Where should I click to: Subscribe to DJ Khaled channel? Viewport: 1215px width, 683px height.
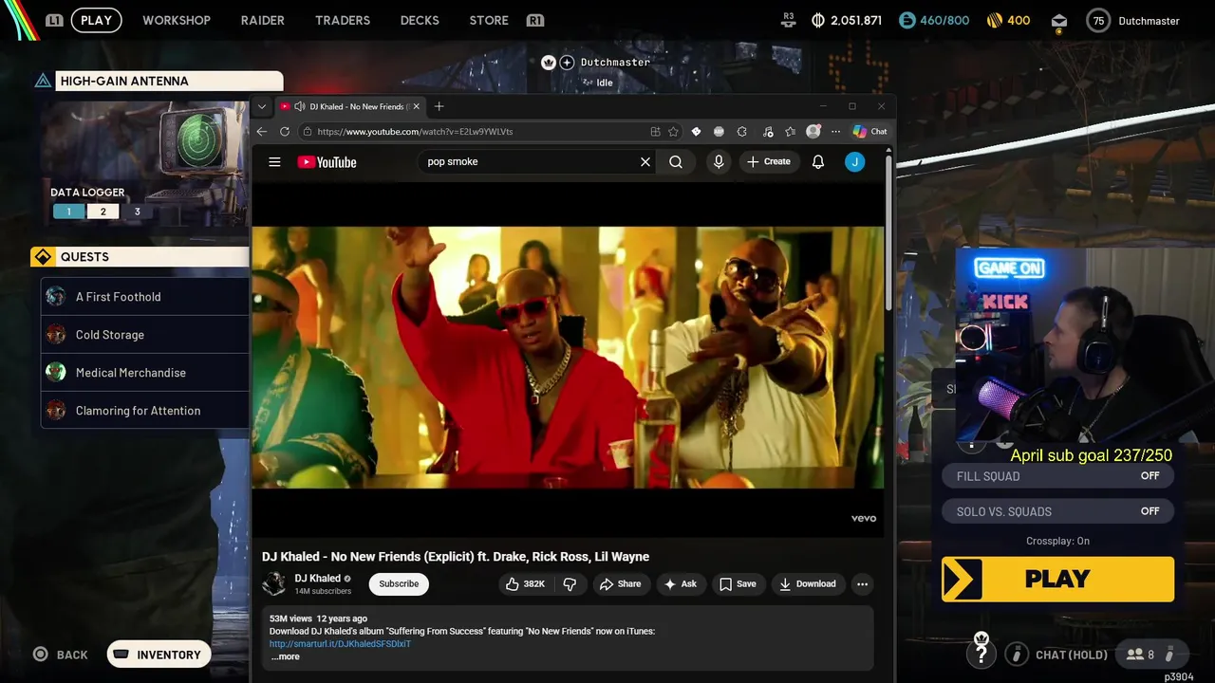[399, 584]
